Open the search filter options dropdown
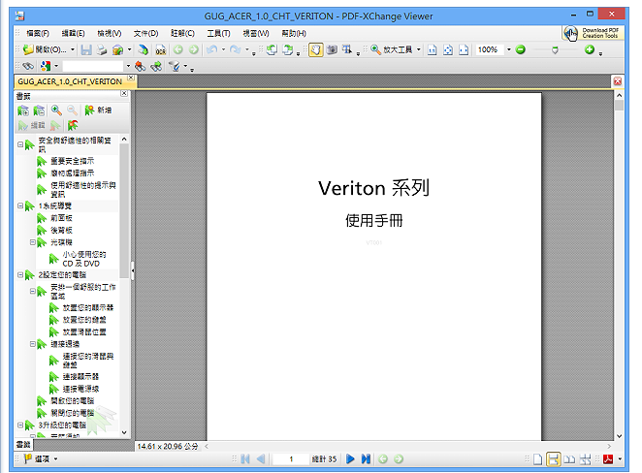Screen dimensions: 642x473 pos(185,66)
